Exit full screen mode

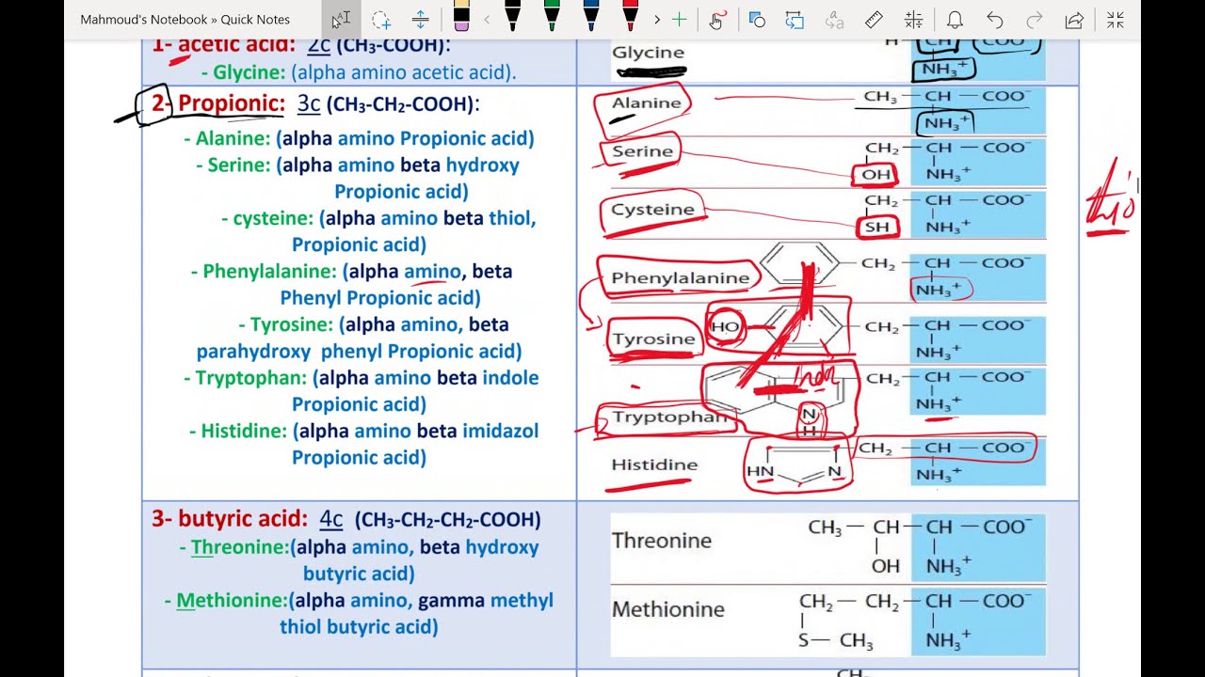click(1116, 20)
